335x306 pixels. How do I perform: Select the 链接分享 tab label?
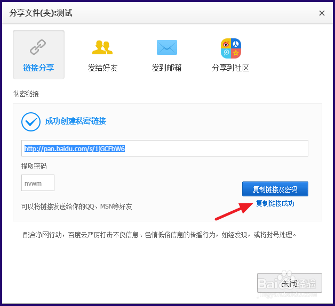coord(38,68)
